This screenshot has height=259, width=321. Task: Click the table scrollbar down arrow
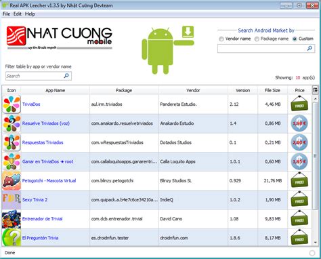click(316, 243)
